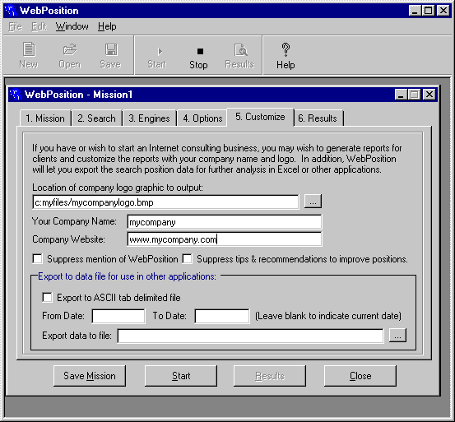The image size is (455, 422).
Task: Open the Help question-mark toolbar icon
Action: click(286, 49)
